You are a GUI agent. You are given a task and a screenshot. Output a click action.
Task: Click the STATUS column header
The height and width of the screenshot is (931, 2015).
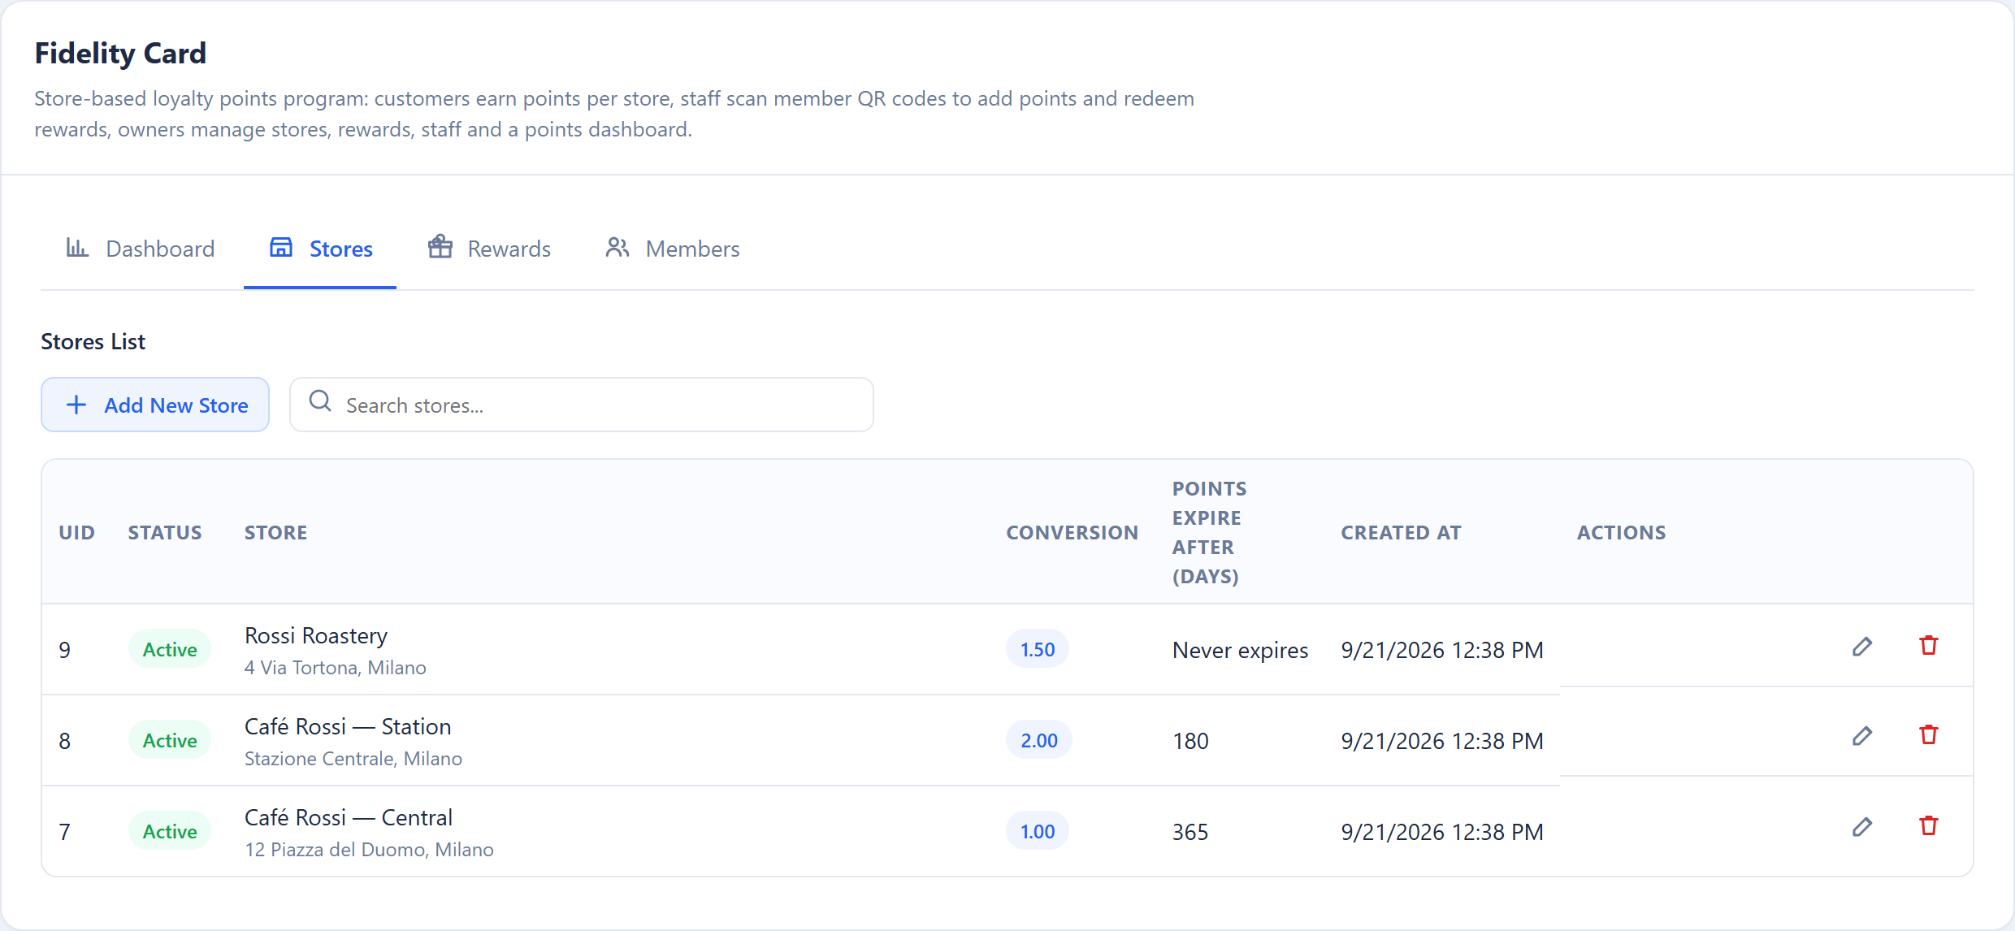165,533
